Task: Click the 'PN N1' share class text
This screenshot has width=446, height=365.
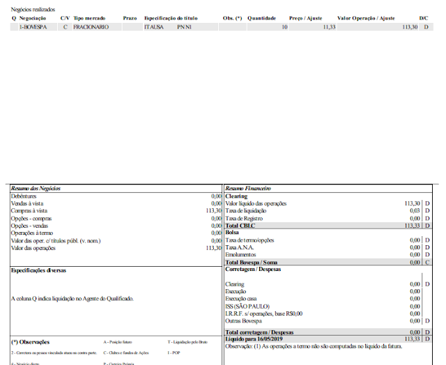Action: 184,27
